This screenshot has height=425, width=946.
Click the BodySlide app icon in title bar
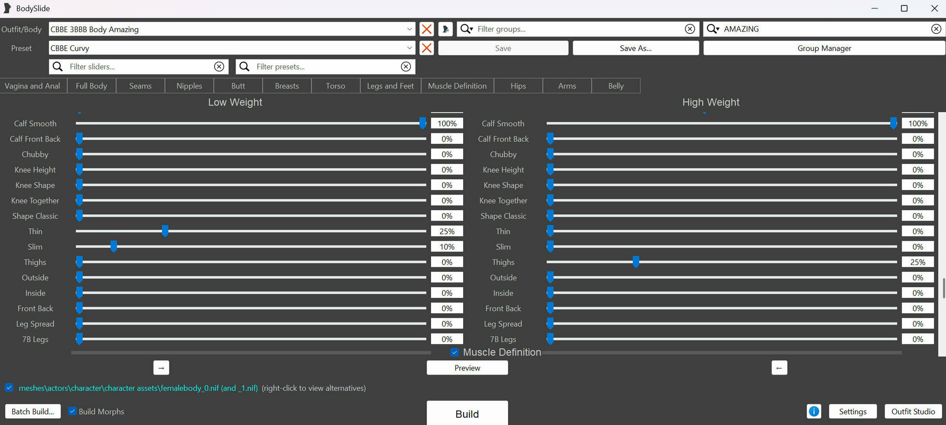[x=7, y=8]
